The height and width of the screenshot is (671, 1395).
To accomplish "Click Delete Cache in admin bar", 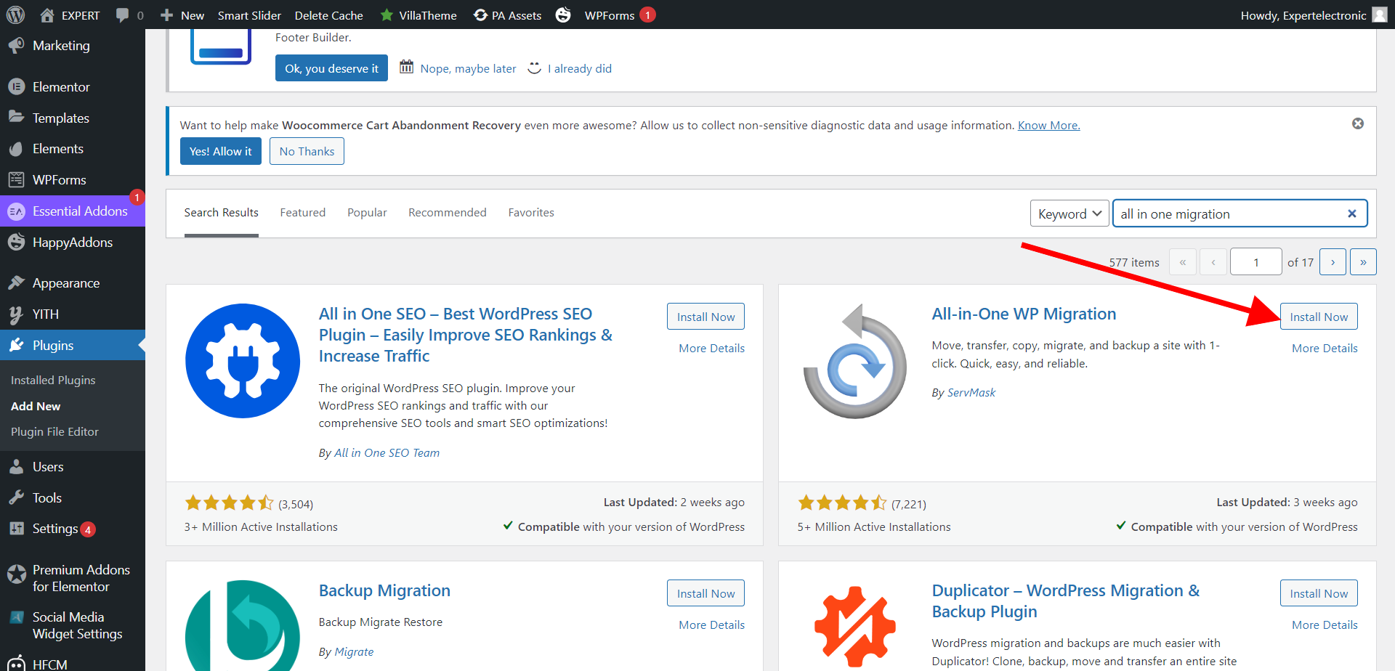I will 329,15.
